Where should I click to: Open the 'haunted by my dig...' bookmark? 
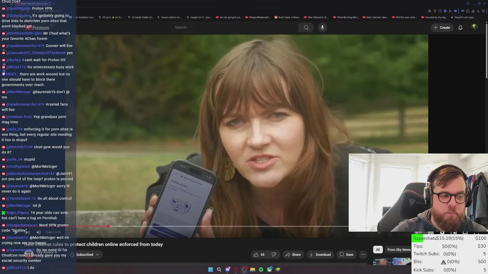pos(434,17)
